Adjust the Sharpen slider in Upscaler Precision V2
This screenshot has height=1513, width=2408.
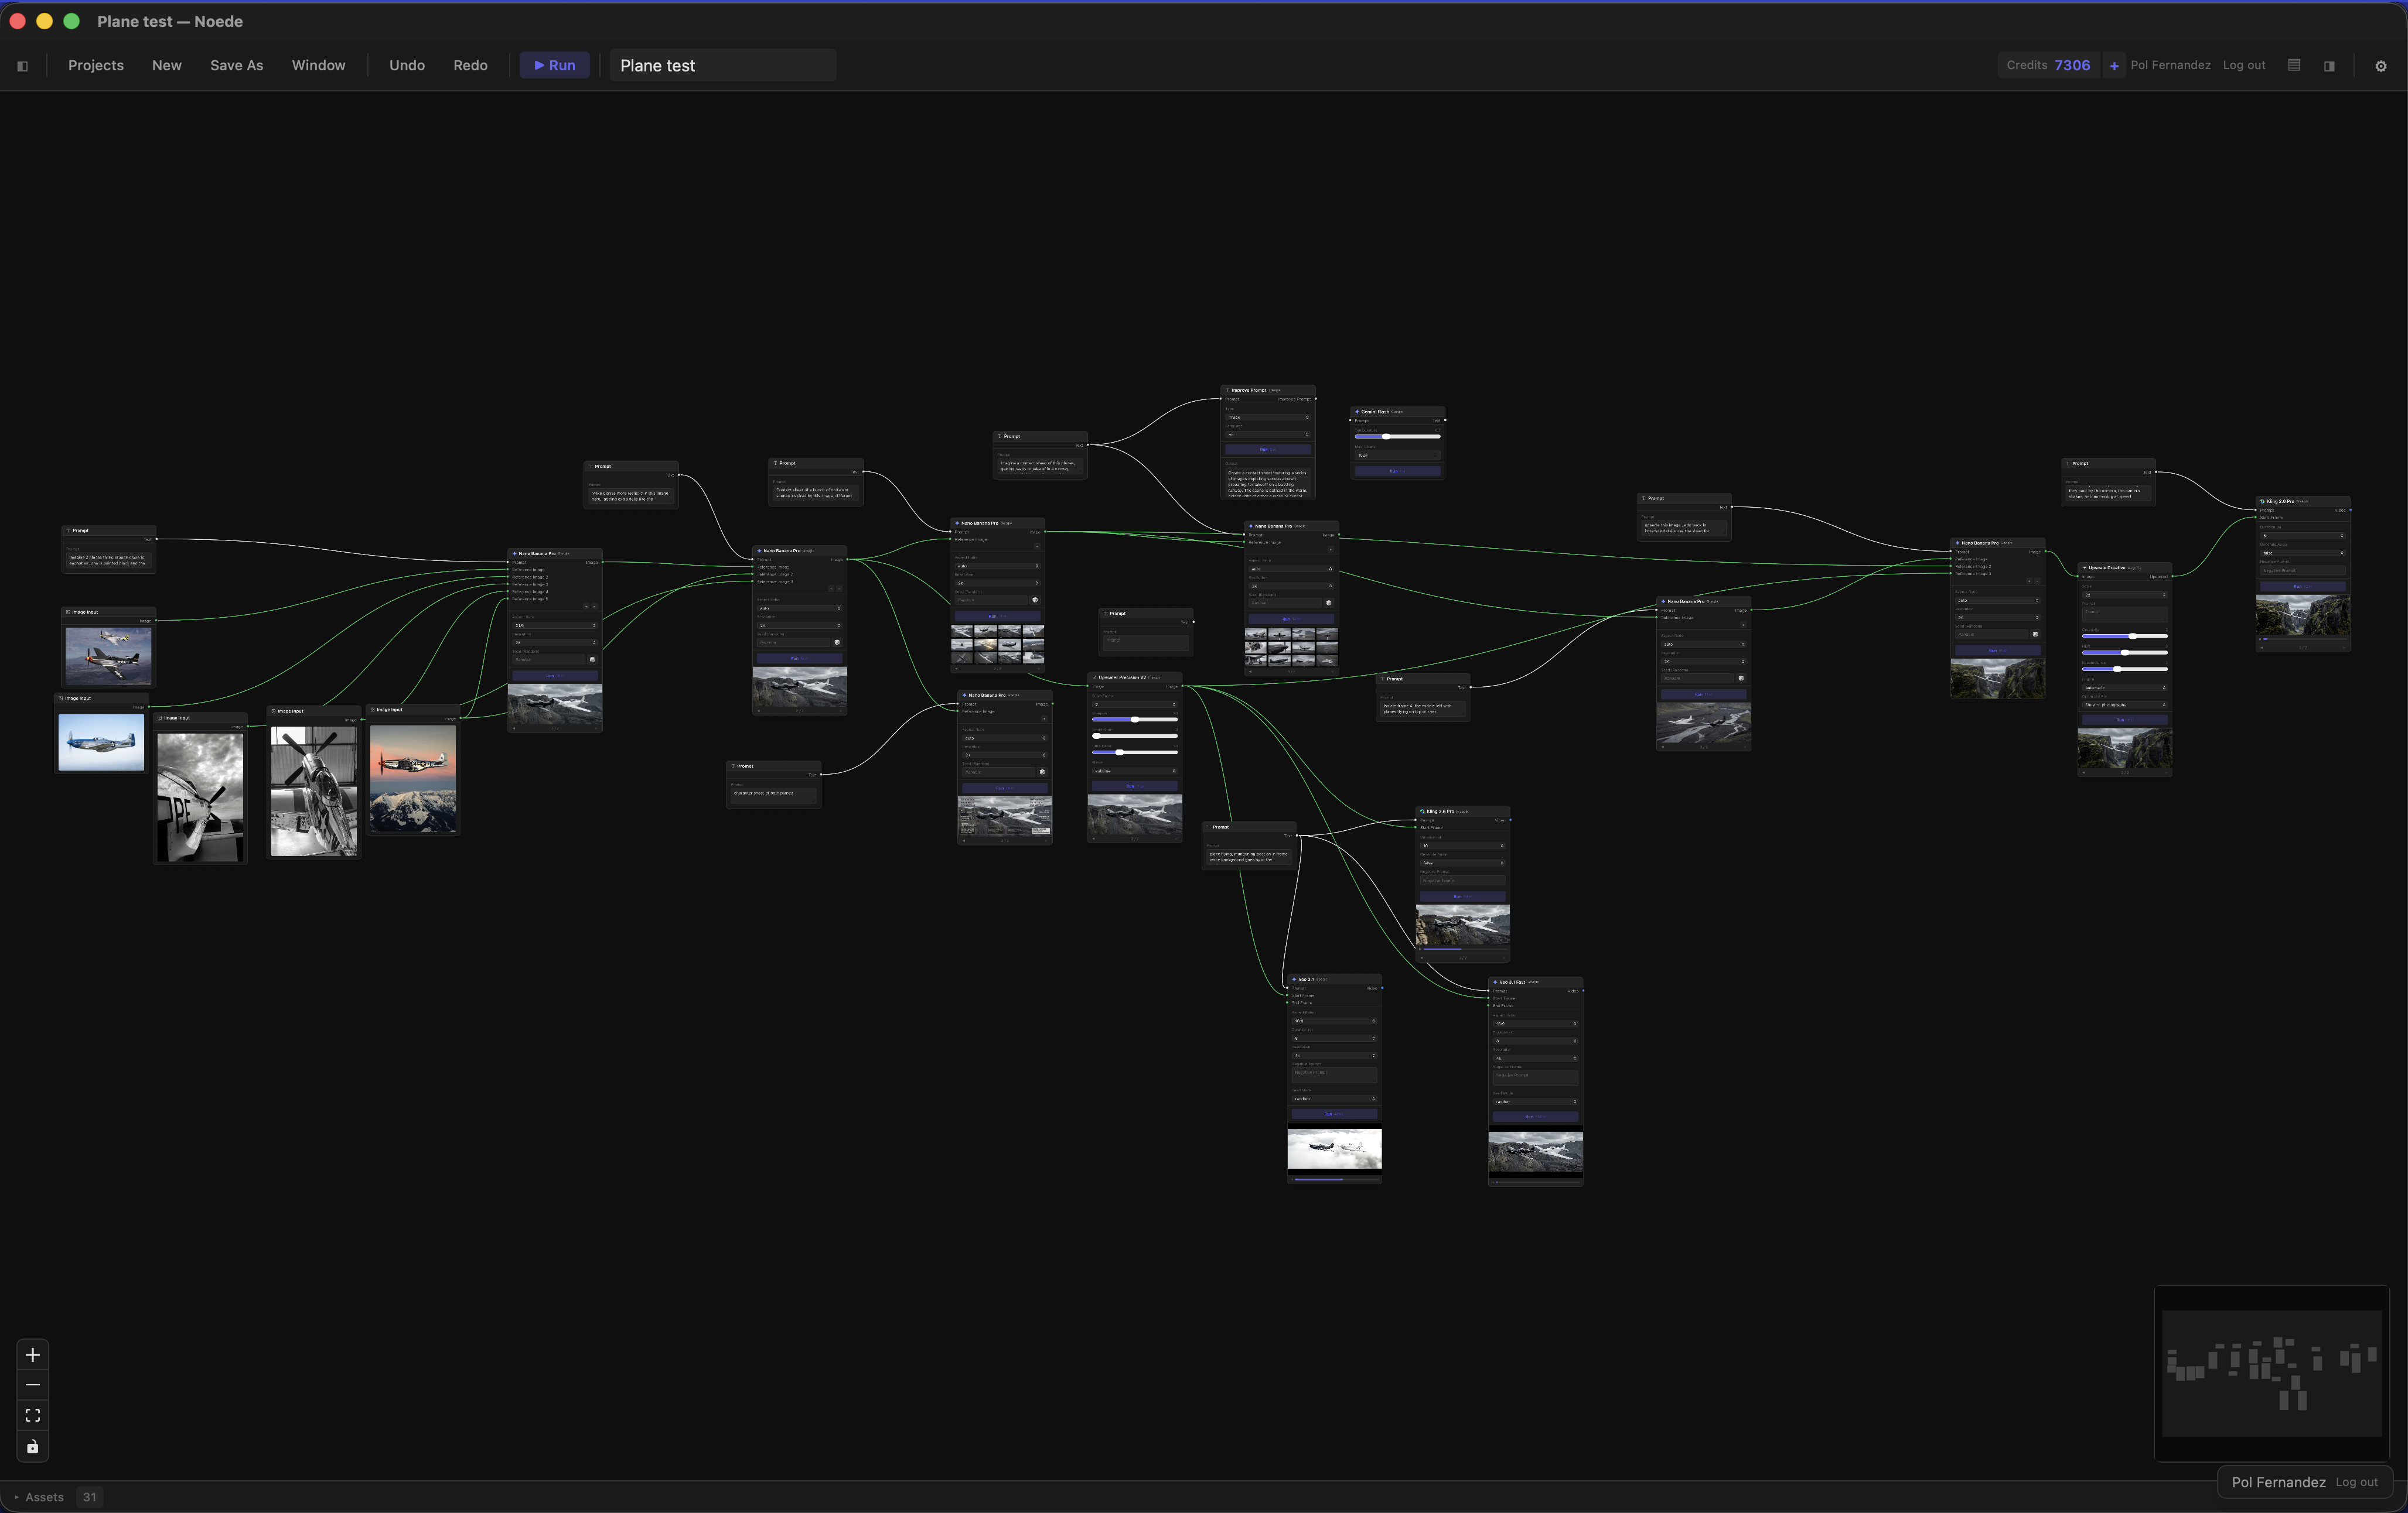1135,720
